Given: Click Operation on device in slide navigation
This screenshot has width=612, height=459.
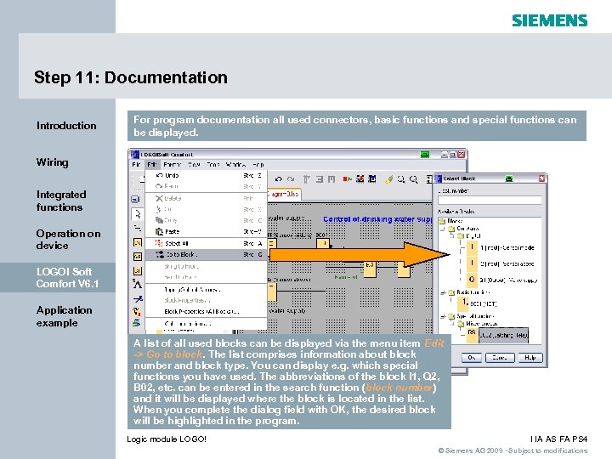Looking at the screenshot, I should [68, 240].
